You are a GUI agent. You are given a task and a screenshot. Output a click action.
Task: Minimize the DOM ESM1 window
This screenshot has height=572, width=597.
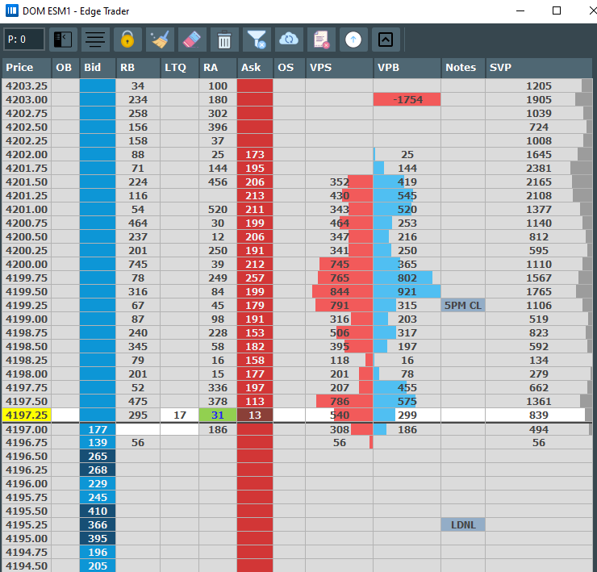coord(520,10)
